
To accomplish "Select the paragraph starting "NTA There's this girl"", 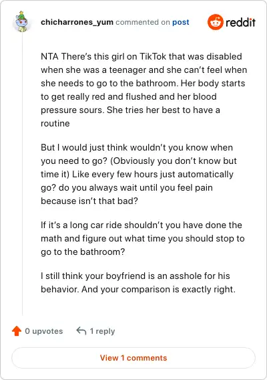I will [144, 90].
